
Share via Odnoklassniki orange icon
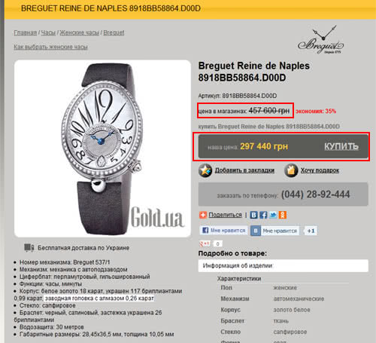283,215
